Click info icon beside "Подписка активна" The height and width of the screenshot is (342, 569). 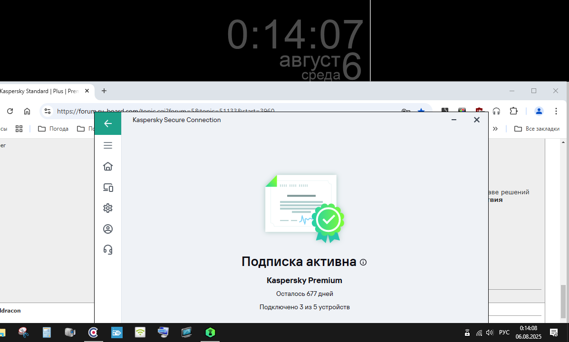click(x=363, y=262)
